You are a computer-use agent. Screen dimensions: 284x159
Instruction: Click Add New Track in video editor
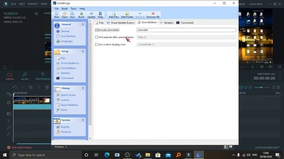coord(20,148)
